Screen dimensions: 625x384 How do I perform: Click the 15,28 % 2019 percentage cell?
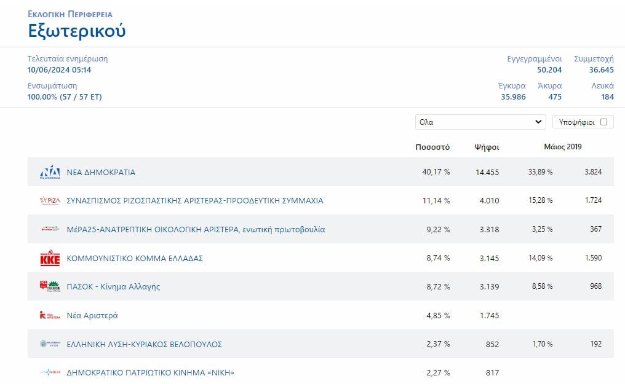pyautogui.click(x=541, y=200)
